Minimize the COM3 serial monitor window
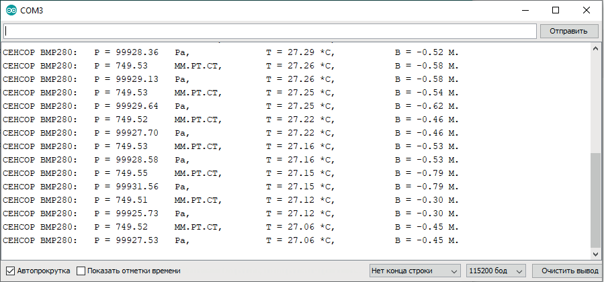The height and width of the screenshot is (282, 604). [523, 10]
